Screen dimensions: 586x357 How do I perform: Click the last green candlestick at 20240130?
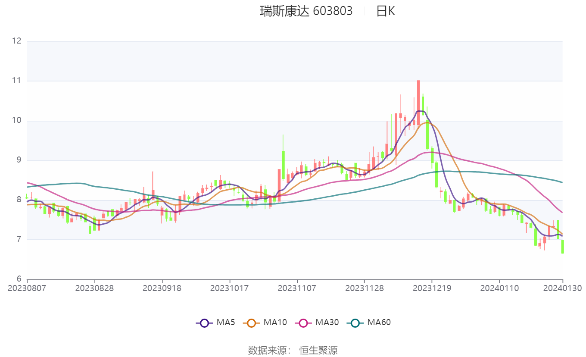(563, 247)
